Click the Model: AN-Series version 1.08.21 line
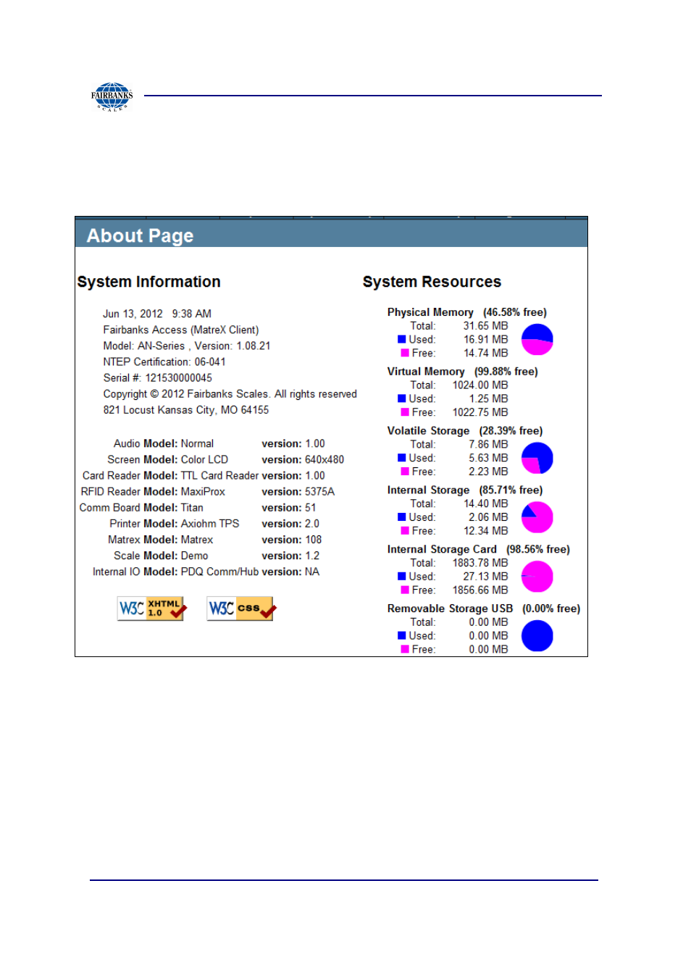This screenshot has width=691, height=978. click(187, 346)
